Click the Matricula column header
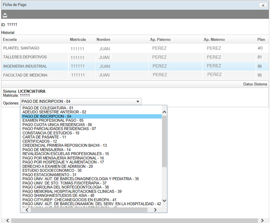 78,40
